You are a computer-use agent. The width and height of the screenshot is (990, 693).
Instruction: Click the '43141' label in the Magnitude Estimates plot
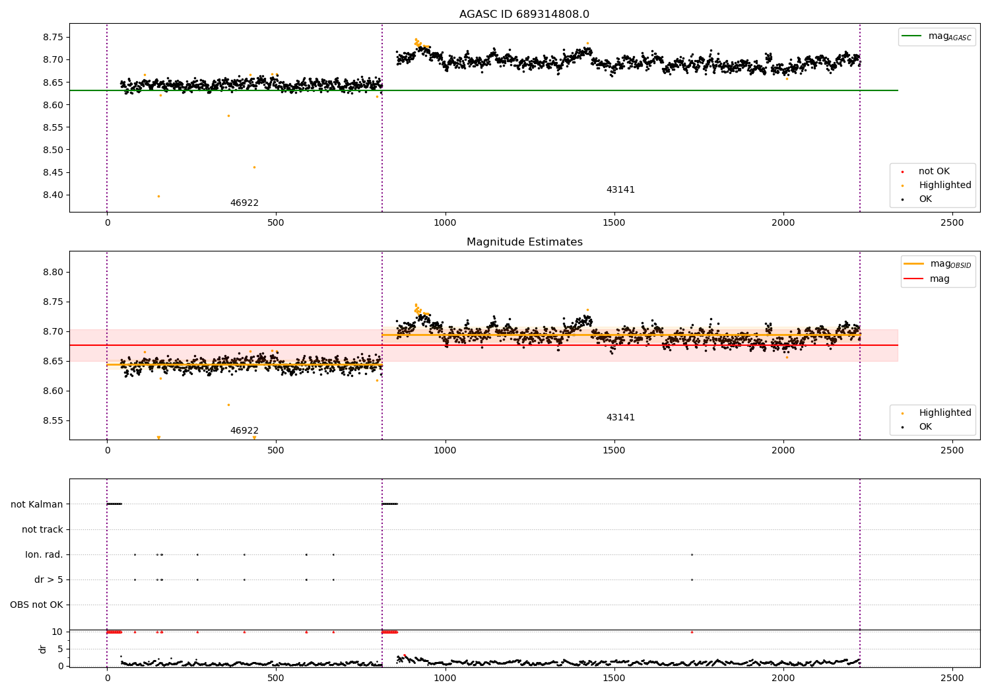coord(620,418)
